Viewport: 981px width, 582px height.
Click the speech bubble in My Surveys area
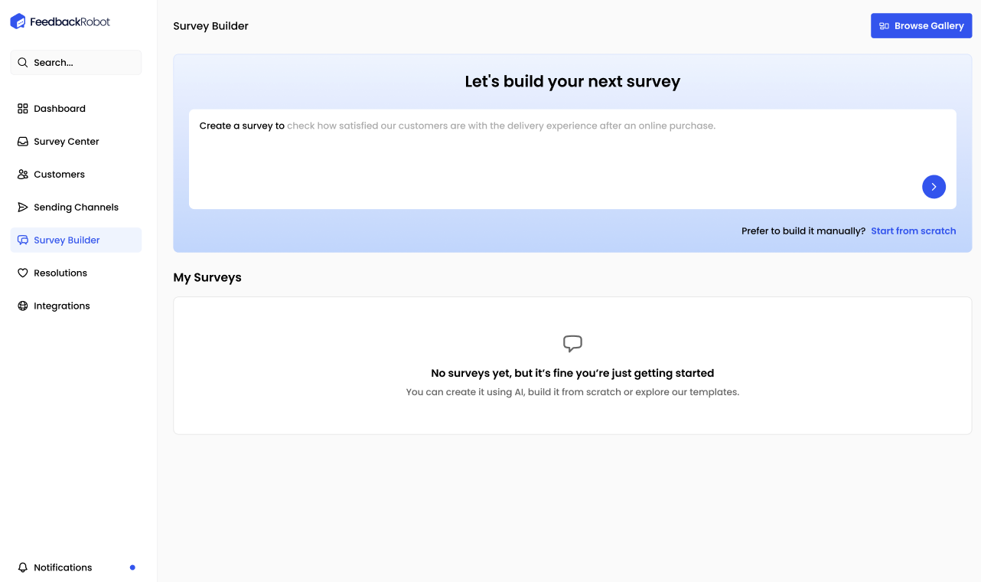pos(572,344)
